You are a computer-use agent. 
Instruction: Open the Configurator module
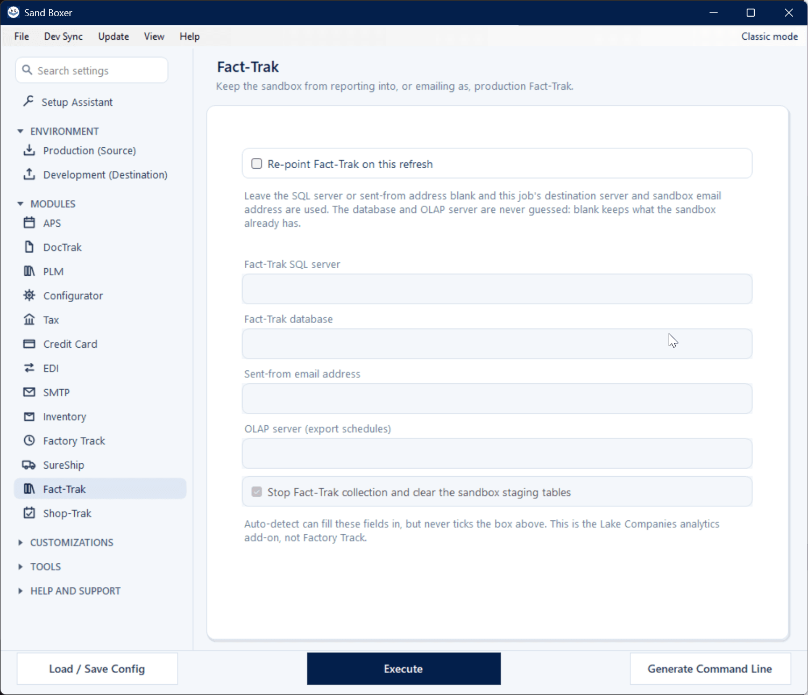[x=100, y=296]
